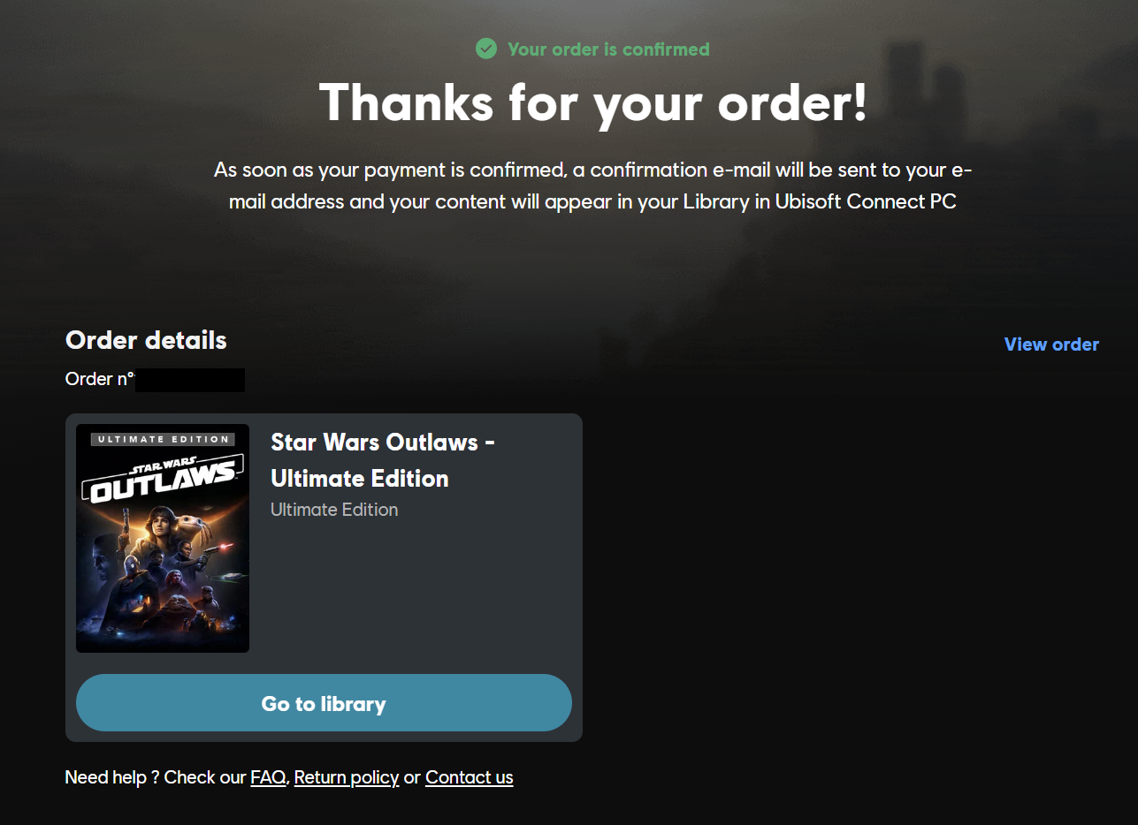The width and height of the screenshot is (1138, 825).
Task: Select the Star Wars Outlaws cover art thumbnail
Action: pos(163,538)
